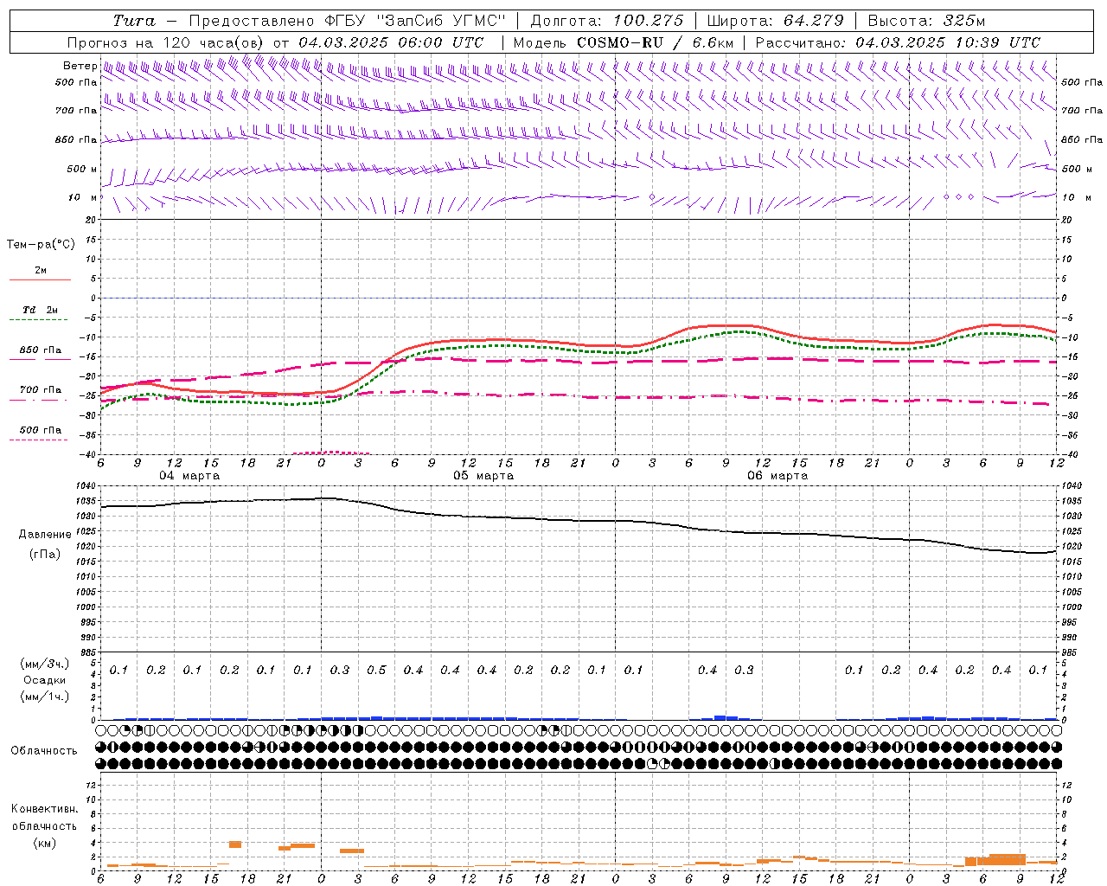The height and width of the screenshot is (886, 1107).
Task: Click the "(мм/3ч.)" precipitation unit label
Action: tap(45, 664)
